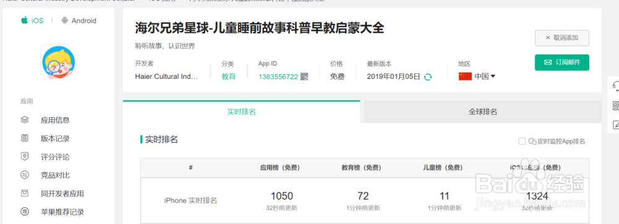The image size is (619, 224).
Task: Open 竞品对比 in the sidebar
Action: click(x=55, y=175)
